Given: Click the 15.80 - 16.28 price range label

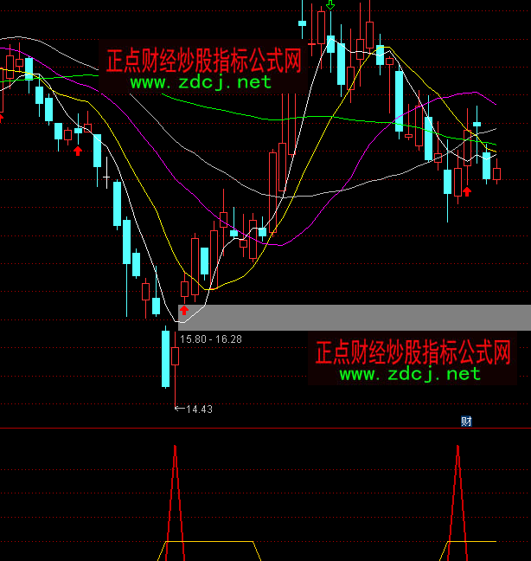Looking at the screenshot, I should pyautogui.click(x=211, y=339).
